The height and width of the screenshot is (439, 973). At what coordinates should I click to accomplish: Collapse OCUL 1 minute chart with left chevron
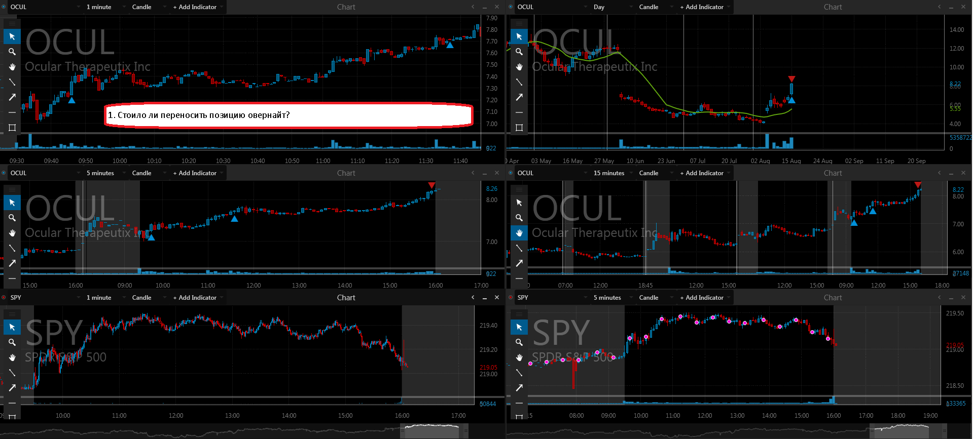tap(473, 7)
